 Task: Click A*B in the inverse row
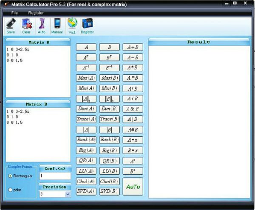[133, 67]
